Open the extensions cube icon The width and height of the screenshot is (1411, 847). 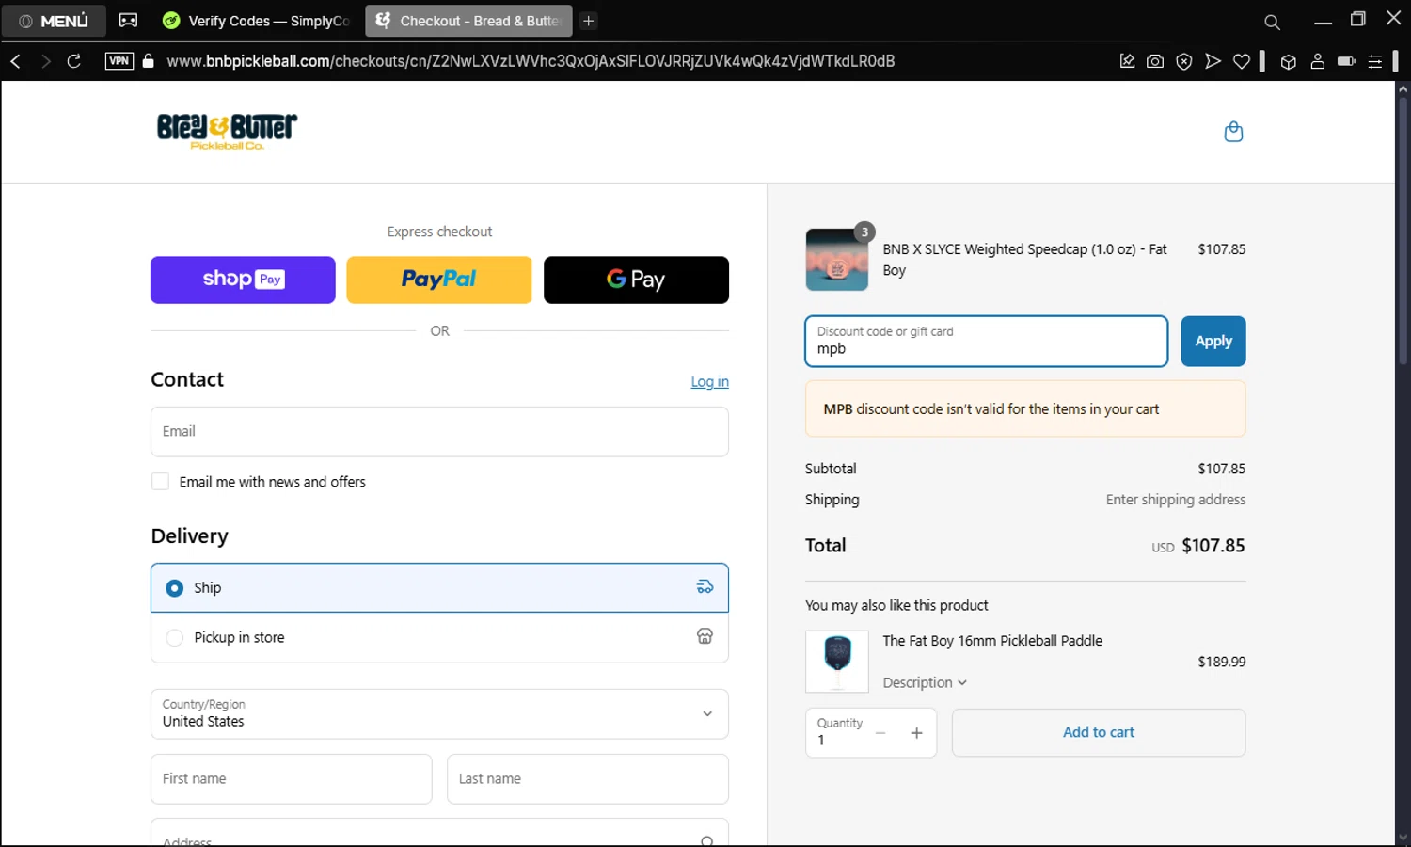point(1289,61)
